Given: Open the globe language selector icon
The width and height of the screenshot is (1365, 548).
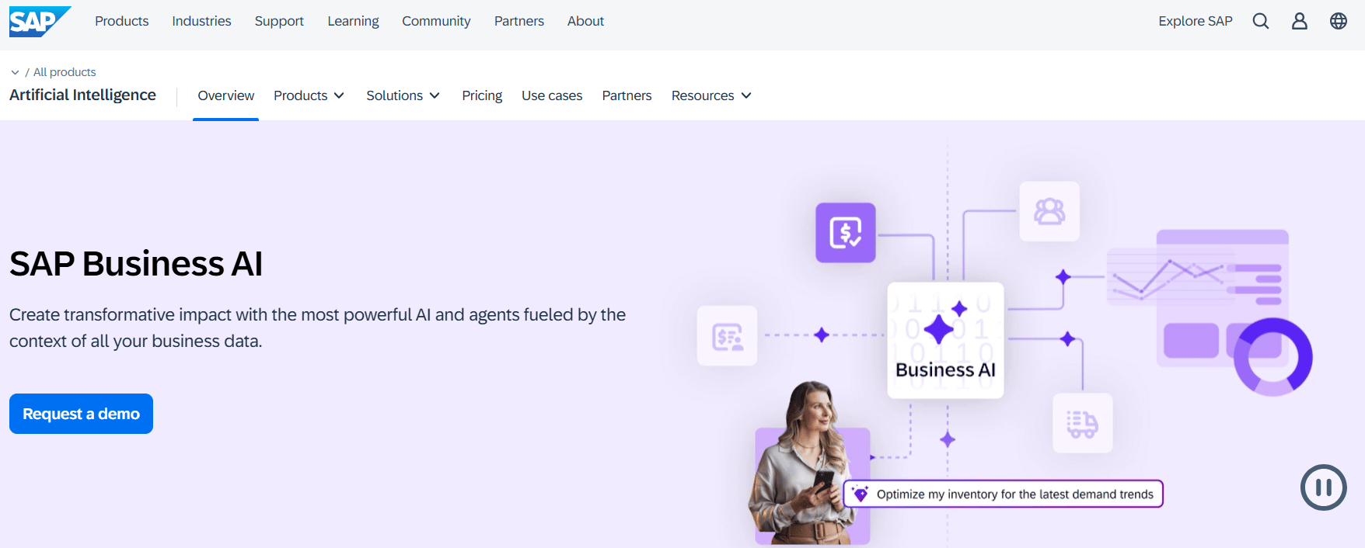Looking at the screenshot, I should [1339, 21].
